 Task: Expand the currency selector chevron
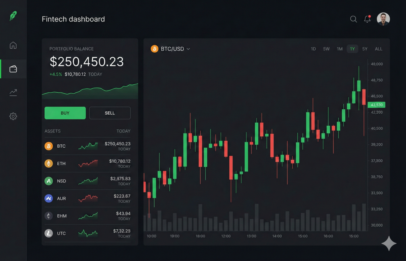pyautogui.click(x=188, y=49)
